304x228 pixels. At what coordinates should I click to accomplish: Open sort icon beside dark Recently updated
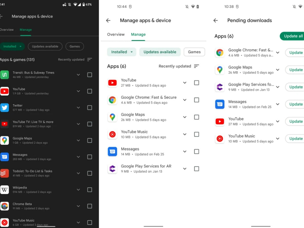(89, 60)
